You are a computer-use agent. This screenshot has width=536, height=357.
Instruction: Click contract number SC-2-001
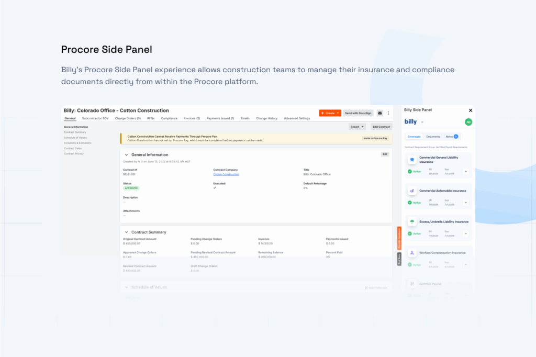[x=129, y=174]
